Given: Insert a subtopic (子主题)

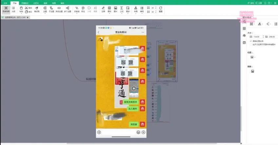Looking at the screenshot, I should point(51,9).
